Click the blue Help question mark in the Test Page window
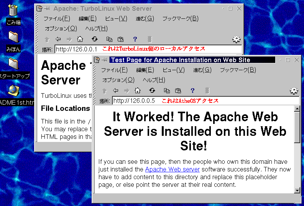The image size is (304, 206). click(x=192, y=91)
